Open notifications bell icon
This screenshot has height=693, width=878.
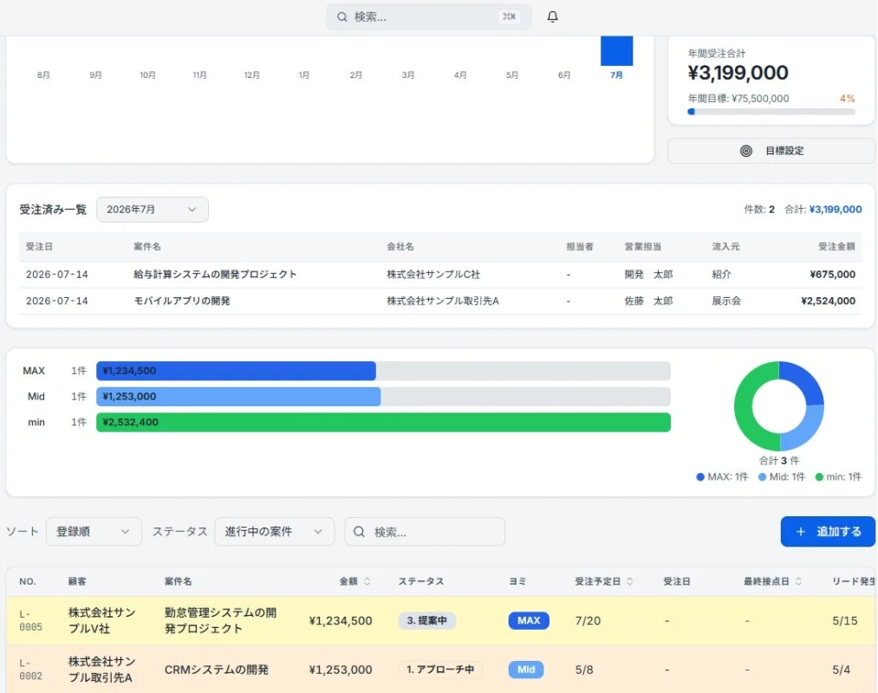(552, 16)
